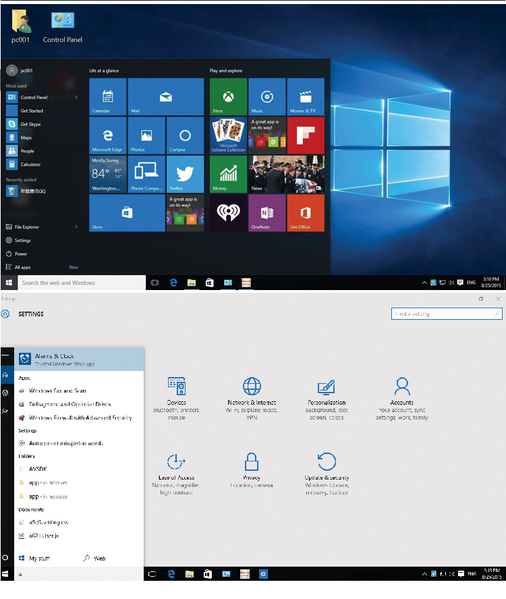Click feedback icon in Cortana sidebar
Screen dimensions: 506x599
pyautogui.click(x=5, y=411)
